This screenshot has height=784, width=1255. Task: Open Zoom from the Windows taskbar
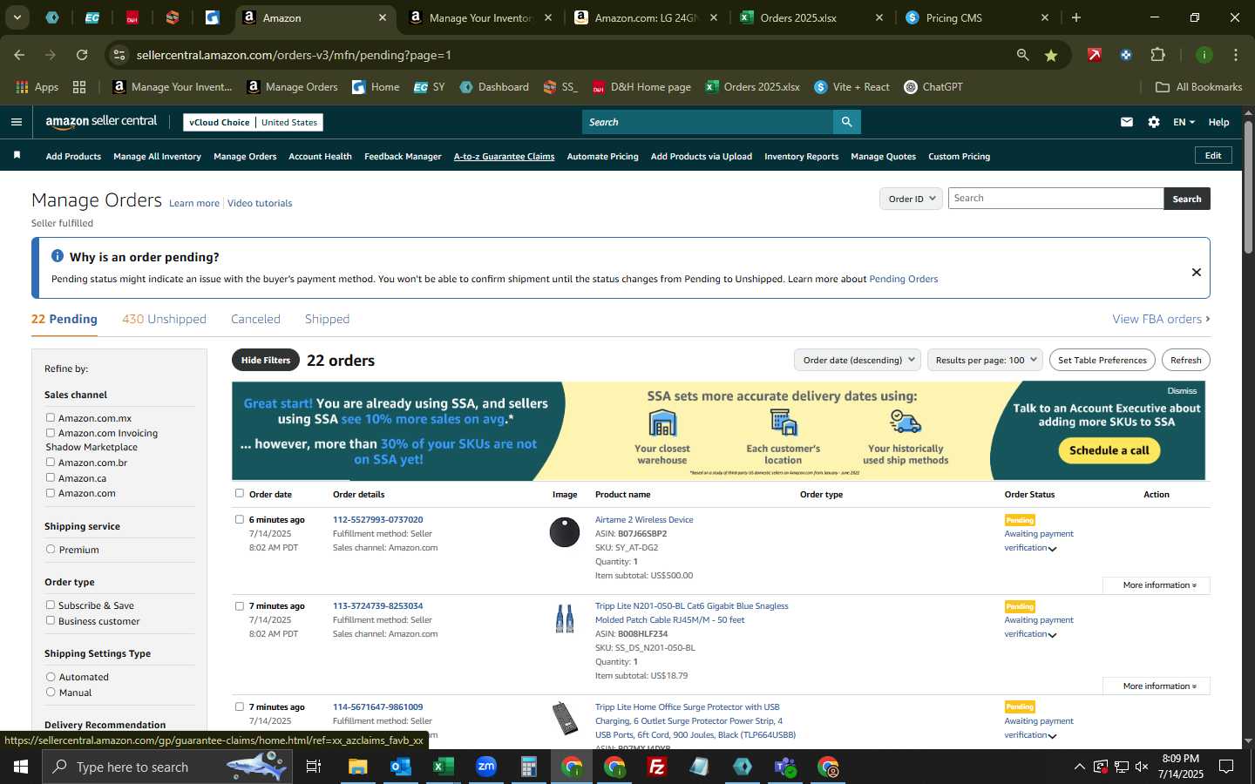point(485,767)
